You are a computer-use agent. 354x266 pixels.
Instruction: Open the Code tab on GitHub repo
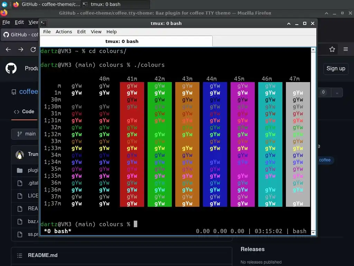pos(25,112)
